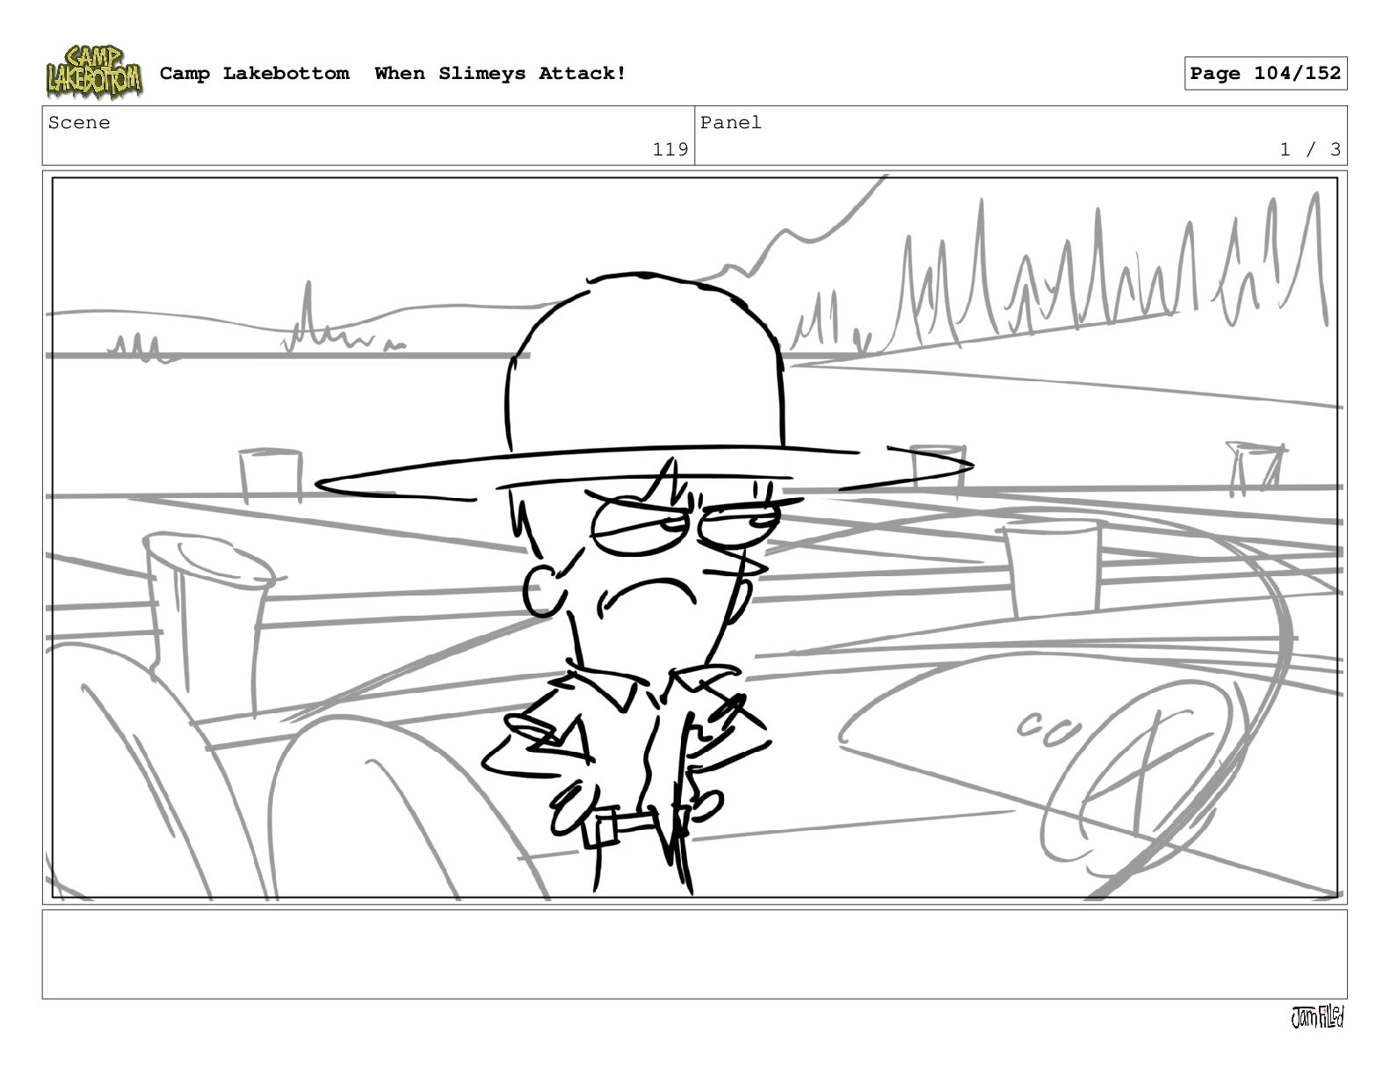Select the title text 'Camp Lakebottom When Slimeys Attack!'
The height and width of the screenshot is (1076, 1390).
tap(393, 74)
